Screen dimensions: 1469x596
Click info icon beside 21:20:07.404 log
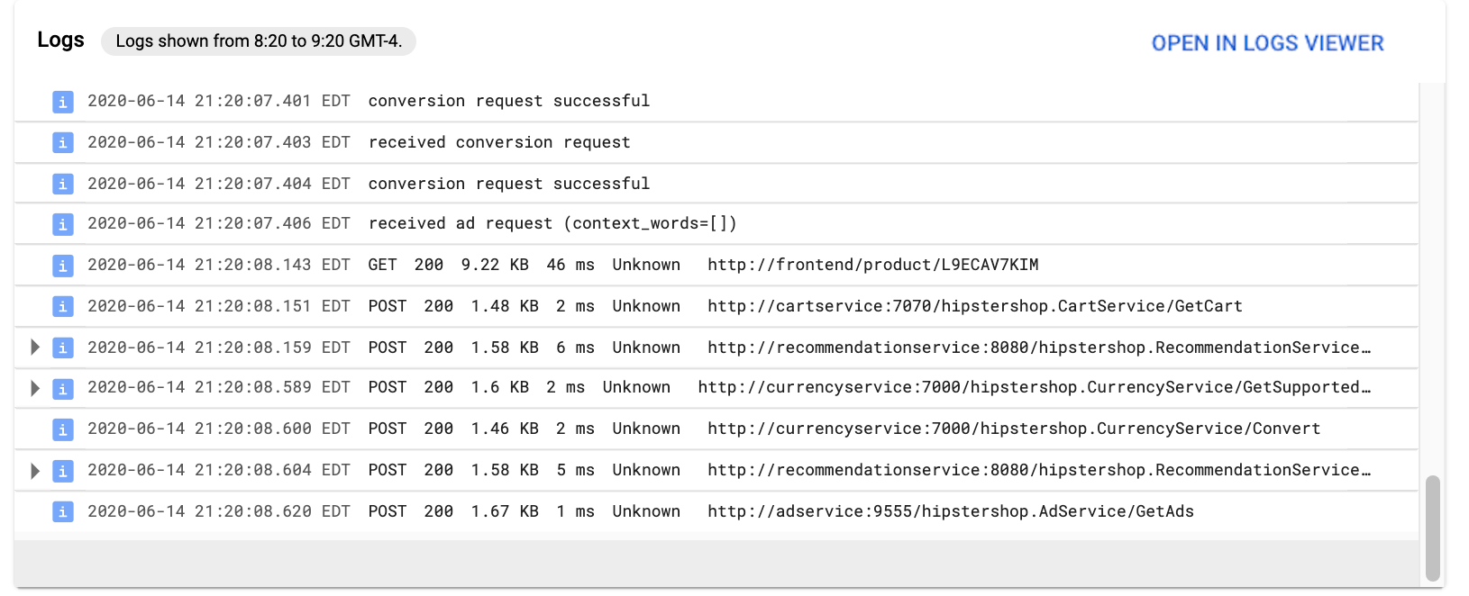[62, 185]
